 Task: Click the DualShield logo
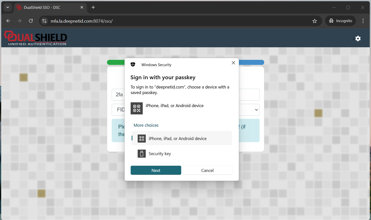[x=35, y=38]
